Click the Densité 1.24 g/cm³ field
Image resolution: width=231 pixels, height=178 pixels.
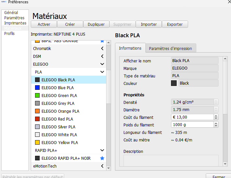192,102
